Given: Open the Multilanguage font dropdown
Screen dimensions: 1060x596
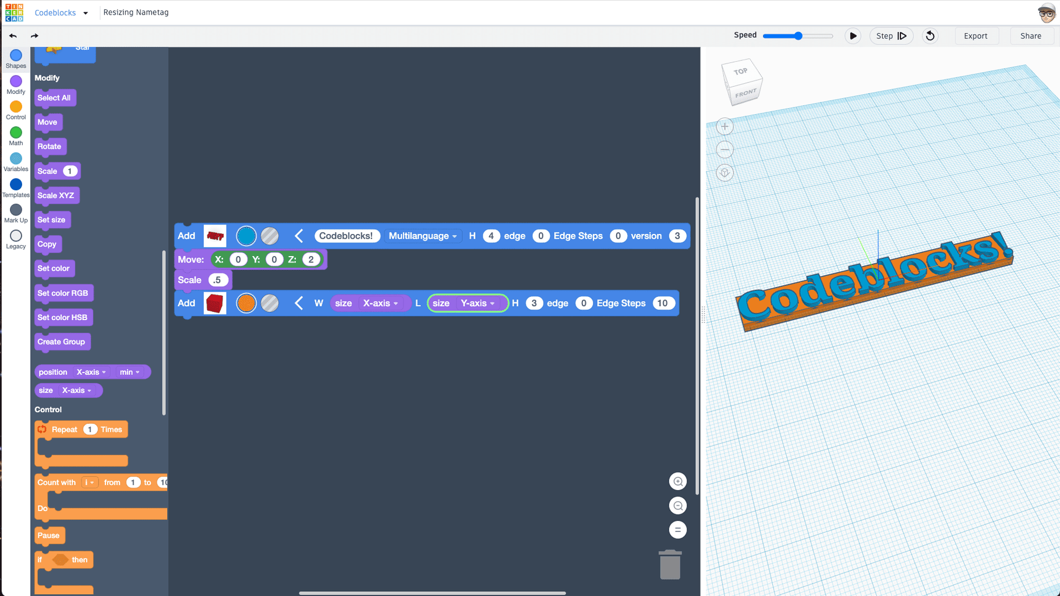Looking at the screenshot, I should (x=423, y=236).
